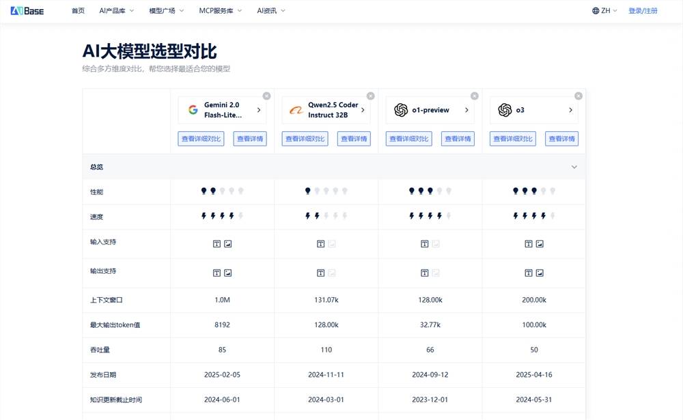This screenshot has height=420, width=683.
Task: Remove Gemini 2.0 Flash-Lite from comparison
Action: tap(266, 96)
